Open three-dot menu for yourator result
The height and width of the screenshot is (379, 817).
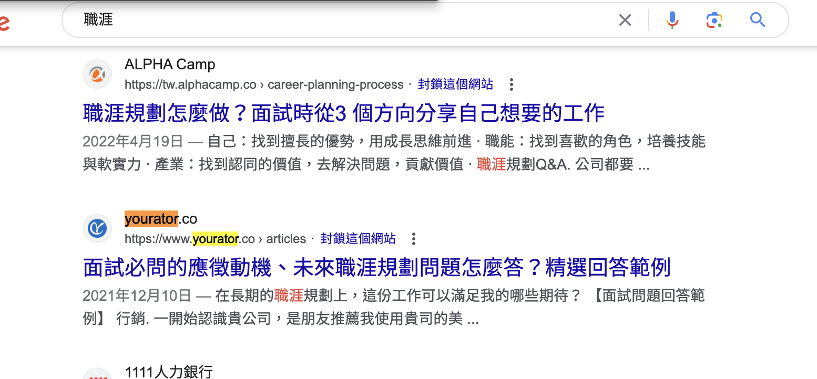tap(414, 239)
